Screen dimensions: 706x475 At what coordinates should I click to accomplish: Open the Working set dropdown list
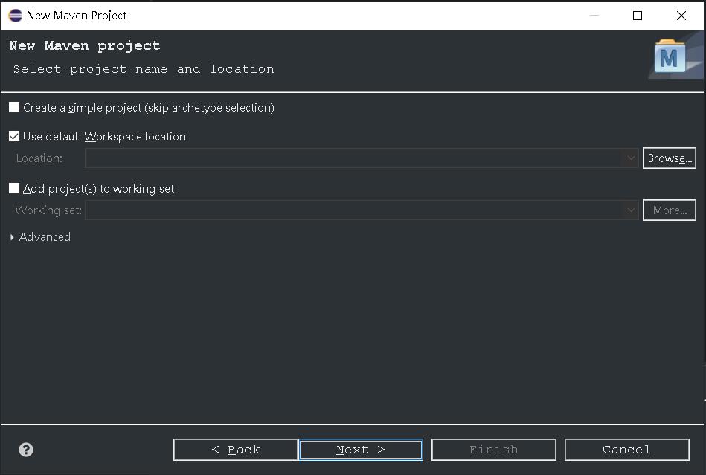click(x=631, y=210)
